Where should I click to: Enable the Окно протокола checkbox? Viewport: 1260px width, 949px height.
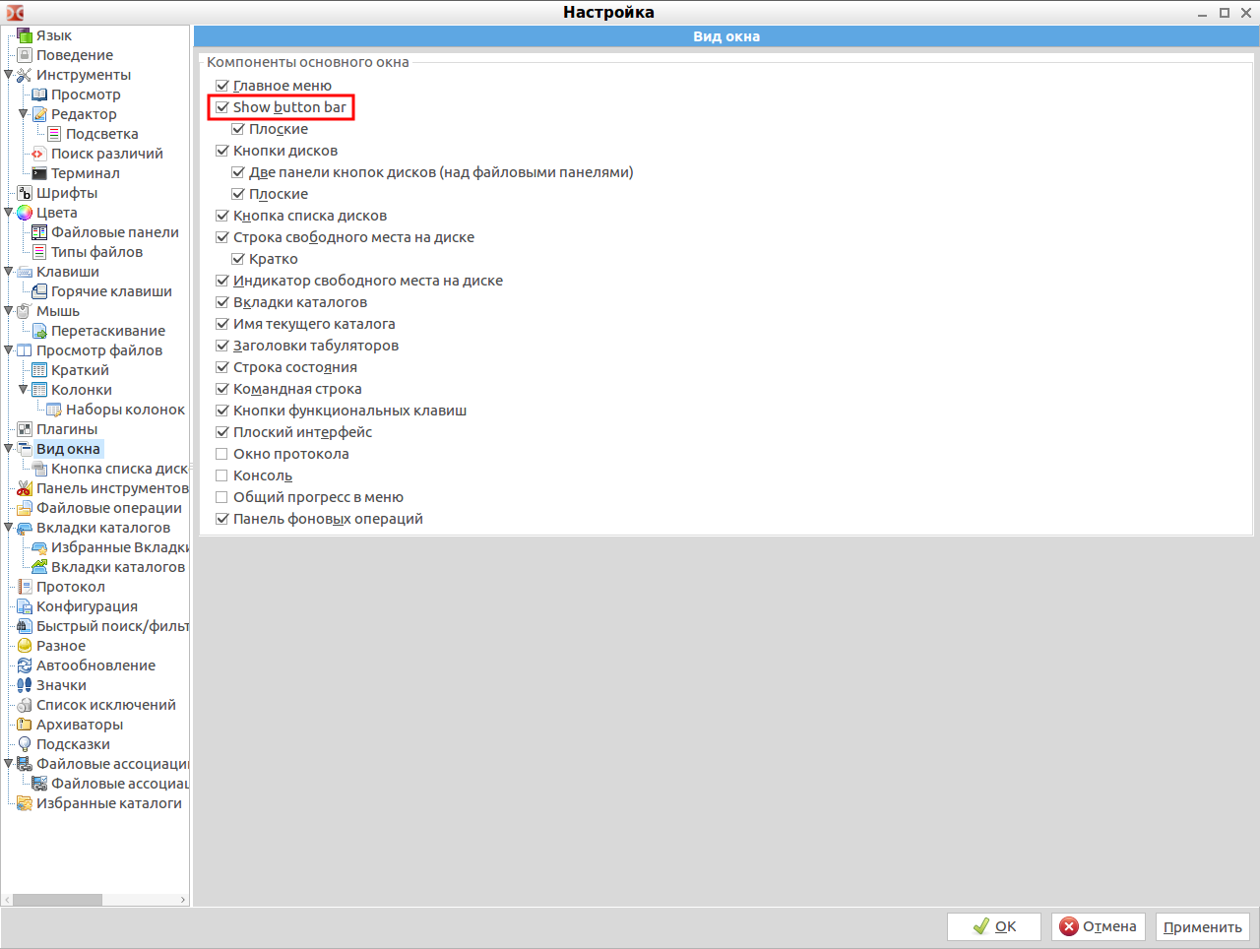[222, 454]
